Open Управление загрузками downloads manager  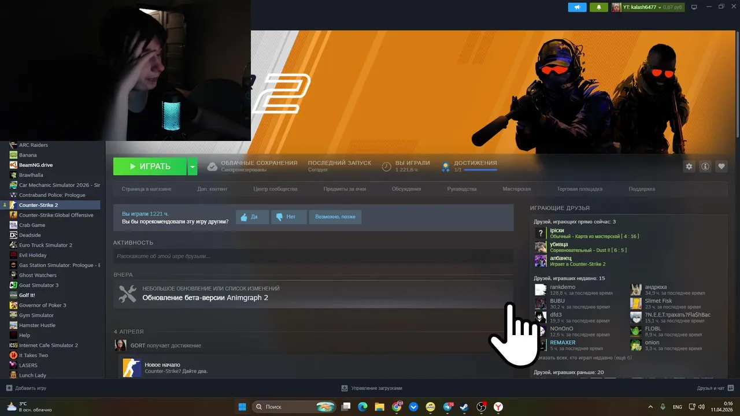(372, 388)
